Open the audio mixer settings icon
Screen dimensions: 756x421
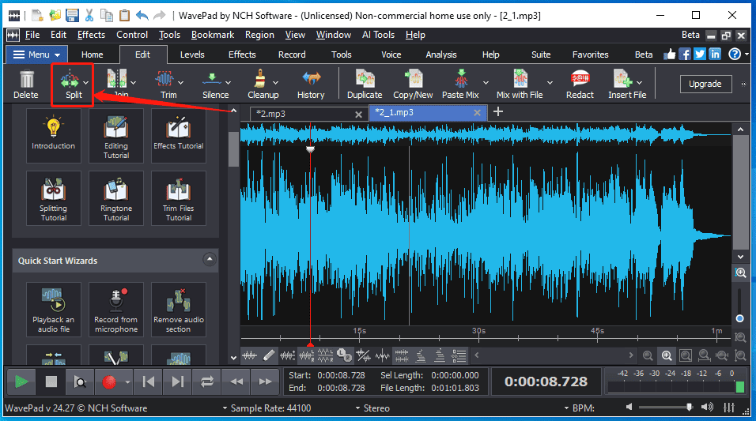click(x=729, y=408)
